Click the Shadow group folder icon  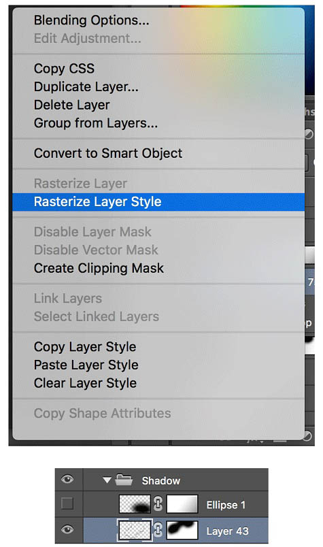(x=124, y=480)
